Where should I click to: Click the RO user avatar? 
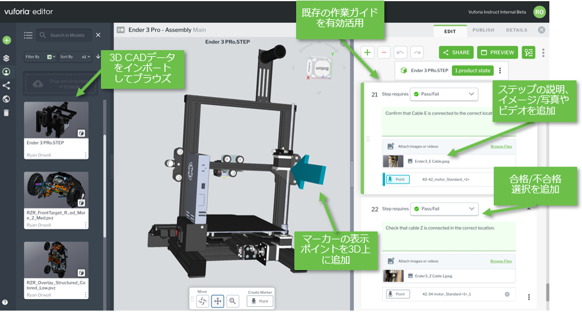pyautogui.click(x=539, y=12)
